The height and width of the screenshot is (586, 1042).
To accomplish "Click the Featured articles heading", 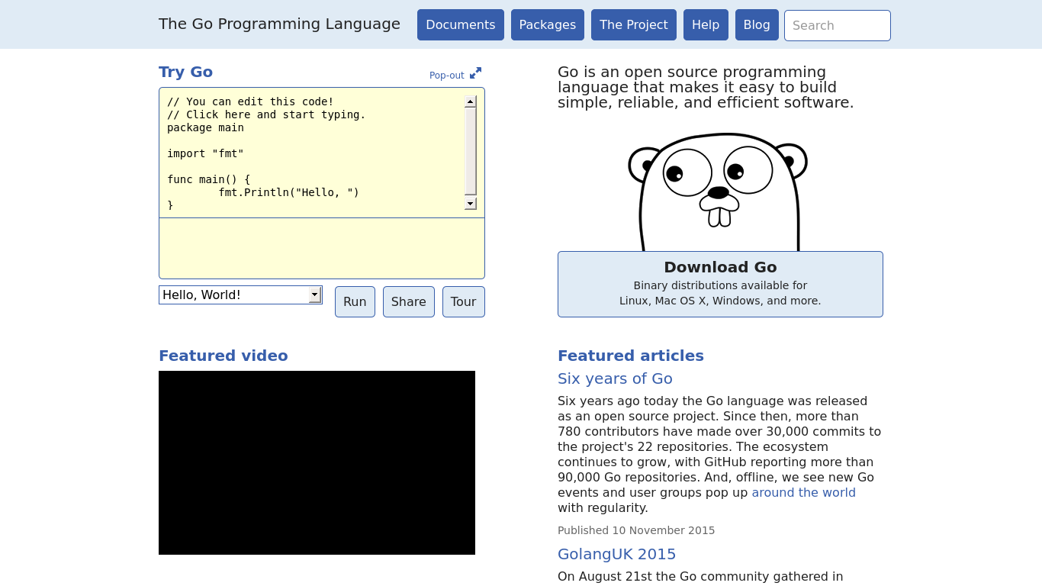I will pyautogui.click(x=631, y=356).
